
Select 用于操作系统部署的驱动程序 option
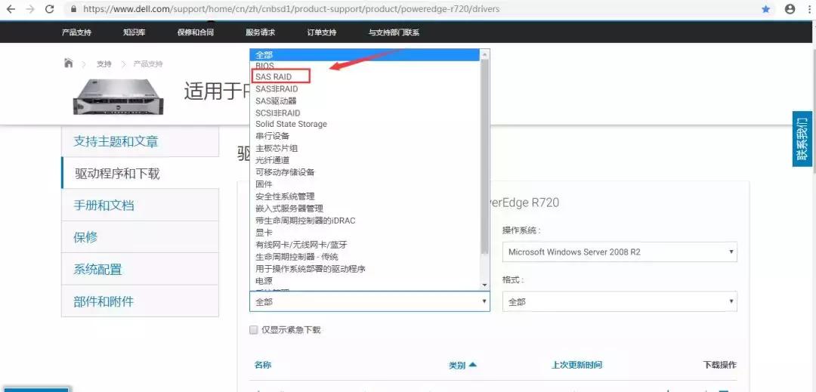[364, 269]
